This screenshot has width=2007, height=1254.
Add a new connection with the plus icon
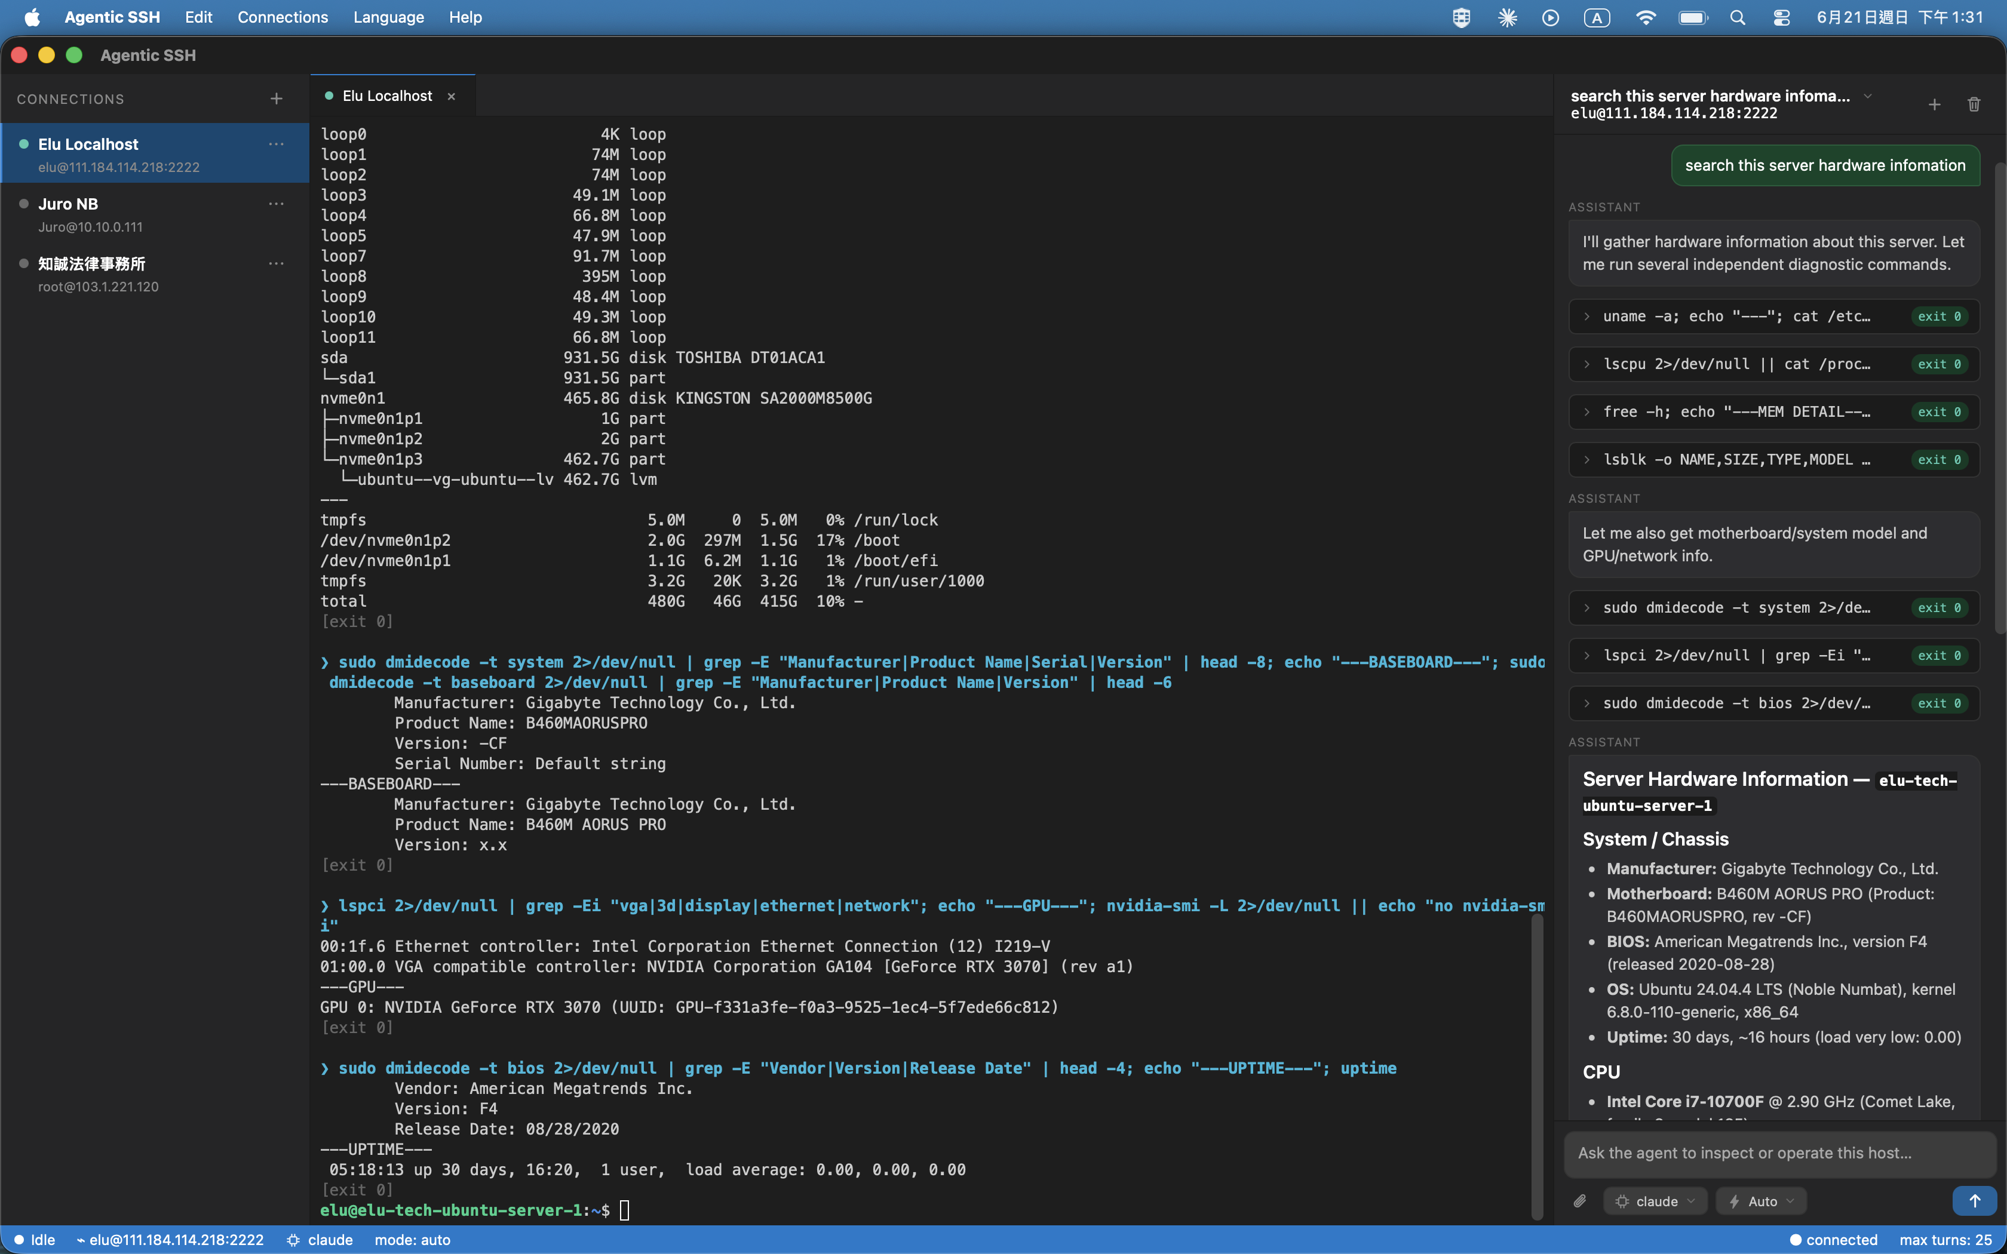coord(276,99)
